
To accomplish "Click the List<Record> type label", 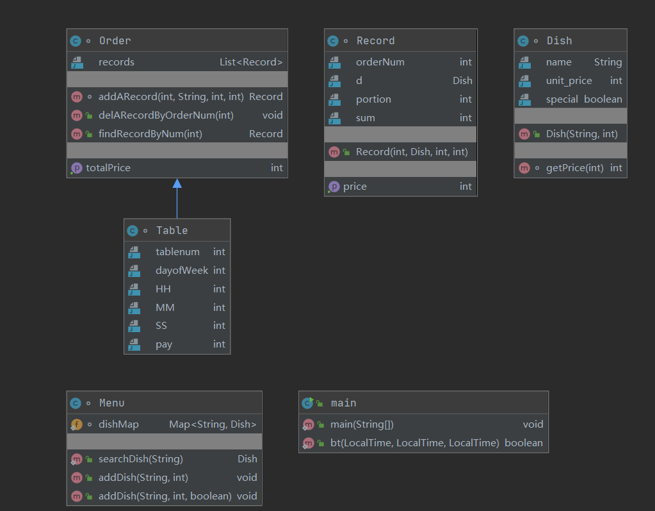I will tap(251, 62).
